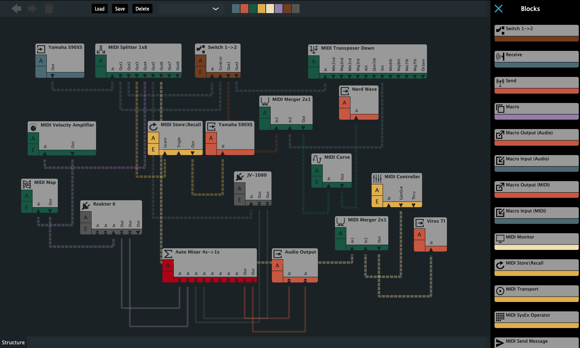This screenshot has height=348, width=580.
Task: Select Switch 1->2 in Blocks list
Action: (x=536, y=33)
